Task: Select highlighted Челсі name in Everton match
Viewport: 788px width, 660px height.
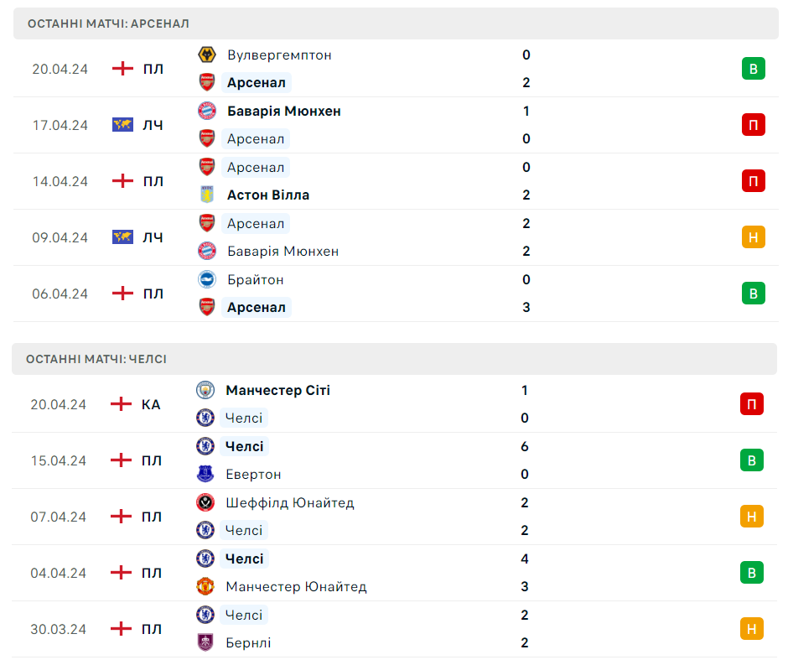Action: [x=244, y=446]
